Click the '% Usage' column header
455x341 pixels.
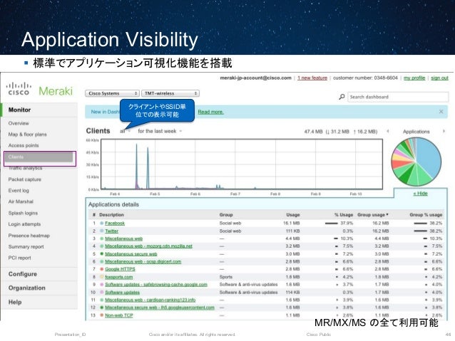click(344, 215)
